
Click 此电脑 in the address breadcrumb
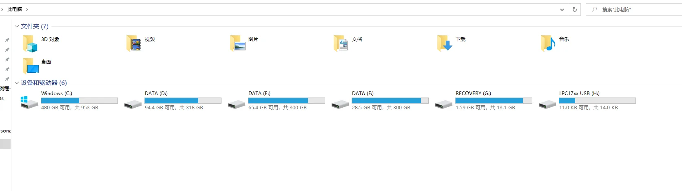[x=15, y=9]
